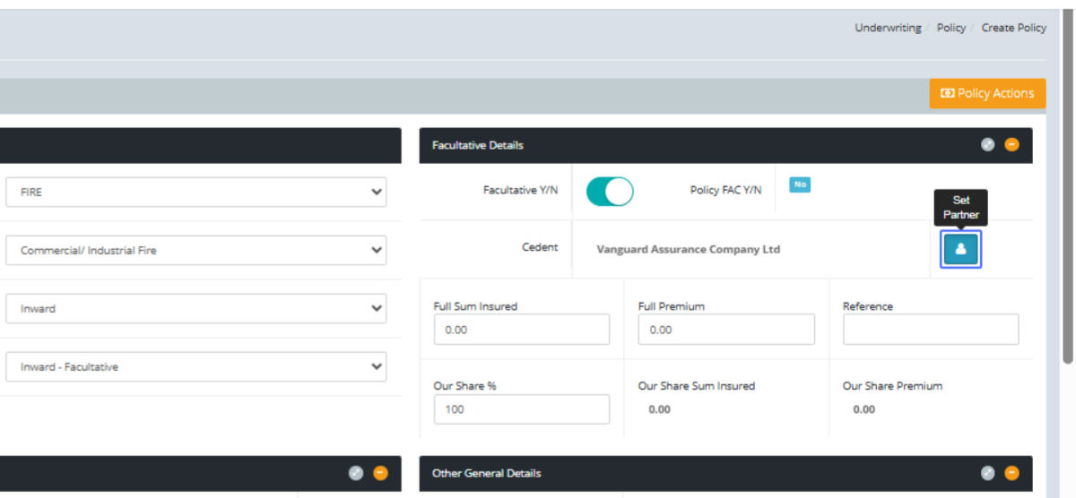Screen dimensions: 1076x498
Task: Click grey resize icon in Facultative Details header
Action: coord(987,145)
